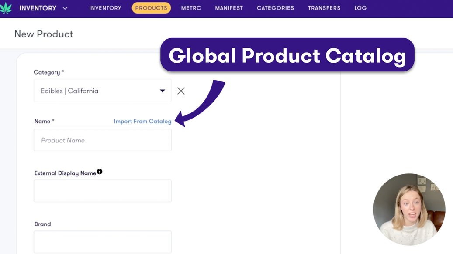The height and width of the screenshot is (254, 453).
Task: Expand the chevron beside the INVENTORY module
Action: click(65, 8)
